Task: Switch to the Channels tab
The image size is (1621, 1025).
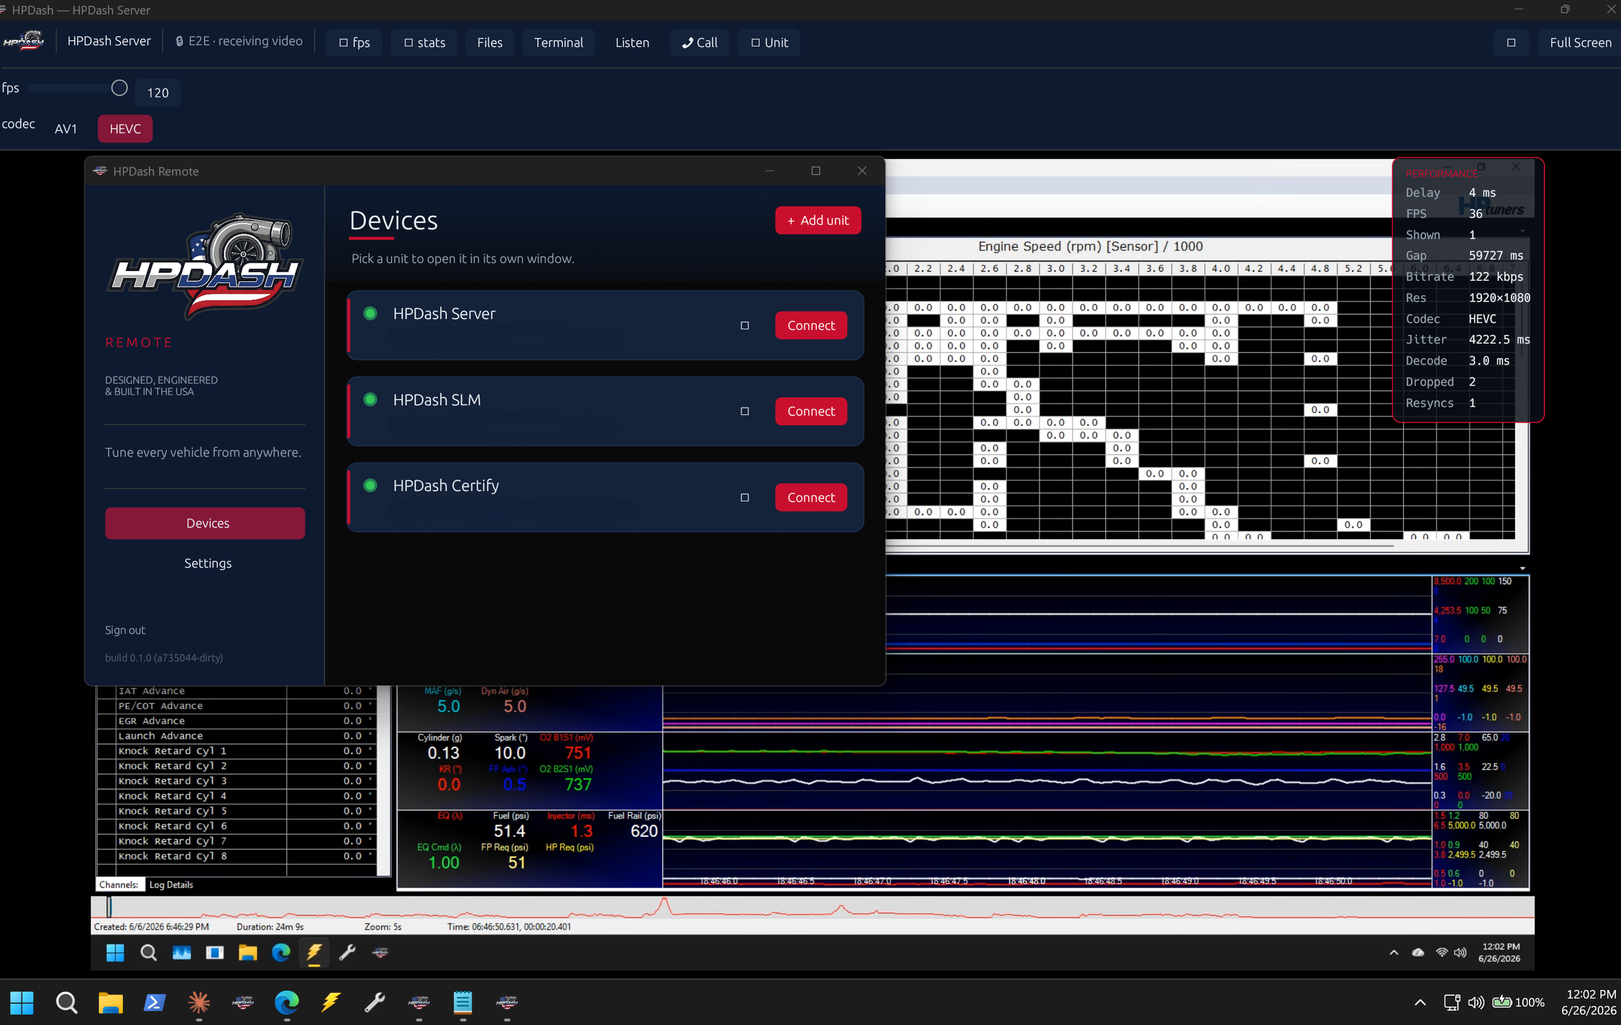Action: [x=119, y=884]
